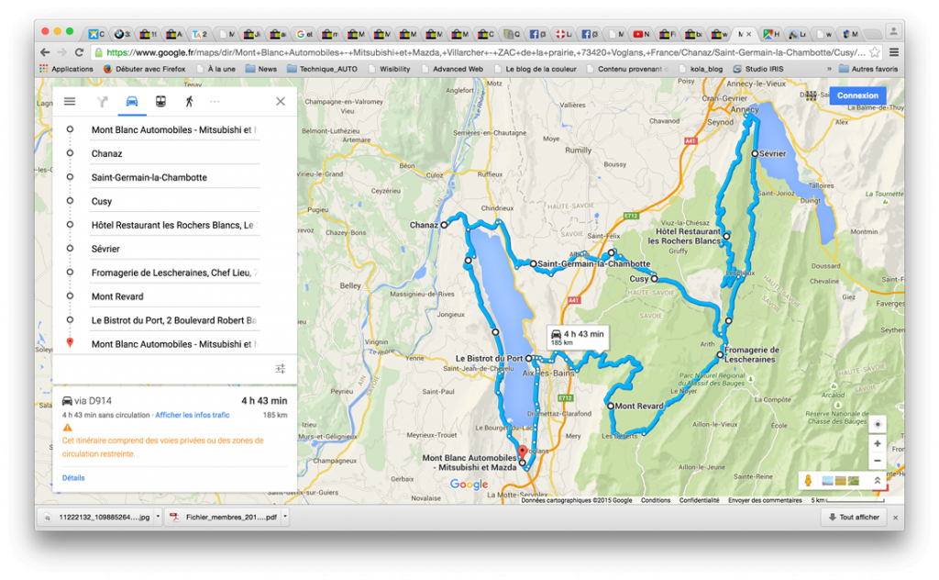Viewport: 939px width, 580px height.
Task: Select the walking travel mode
Action: (189, 101)
